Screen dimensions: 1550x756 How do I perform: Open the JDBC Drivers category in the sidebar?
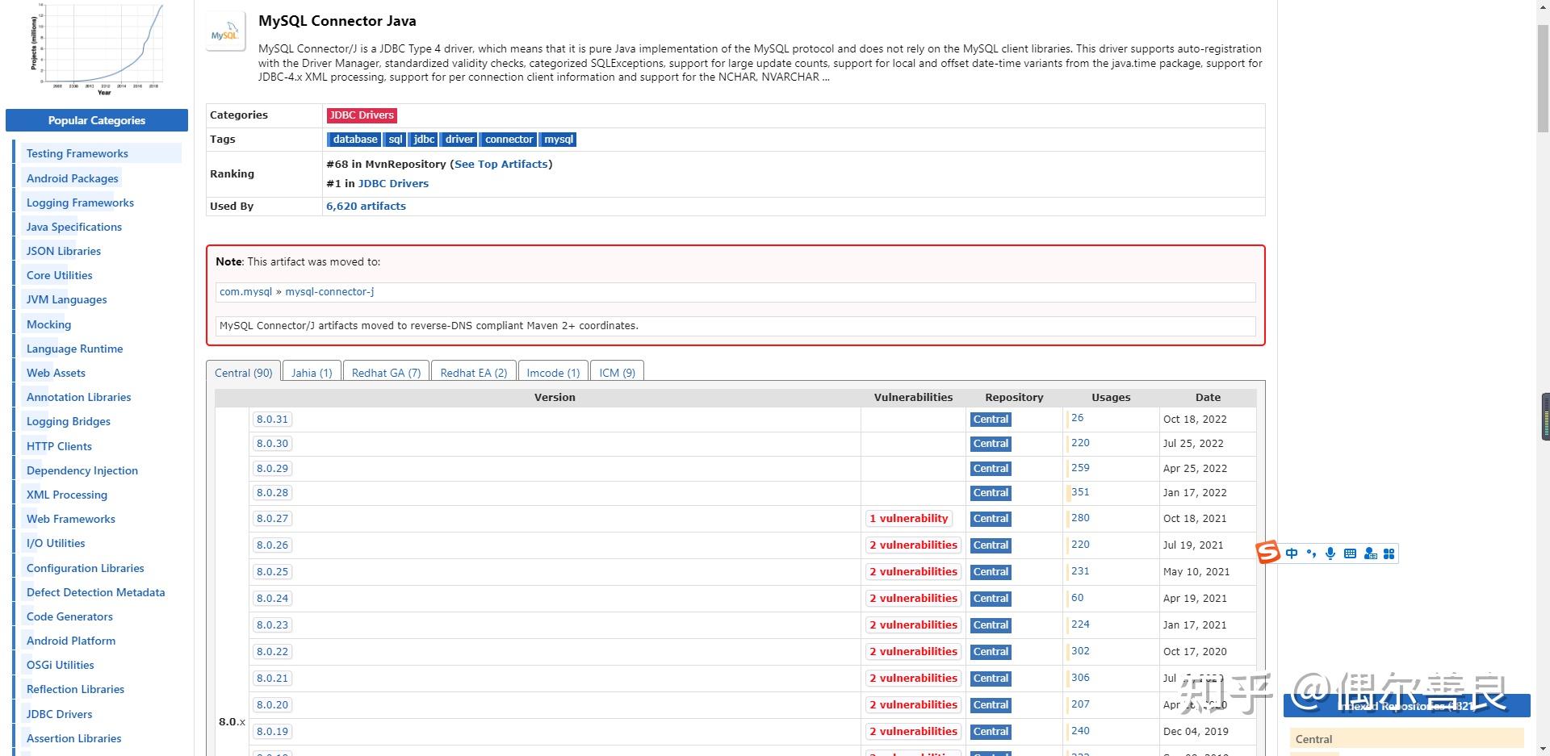(58, 713)
